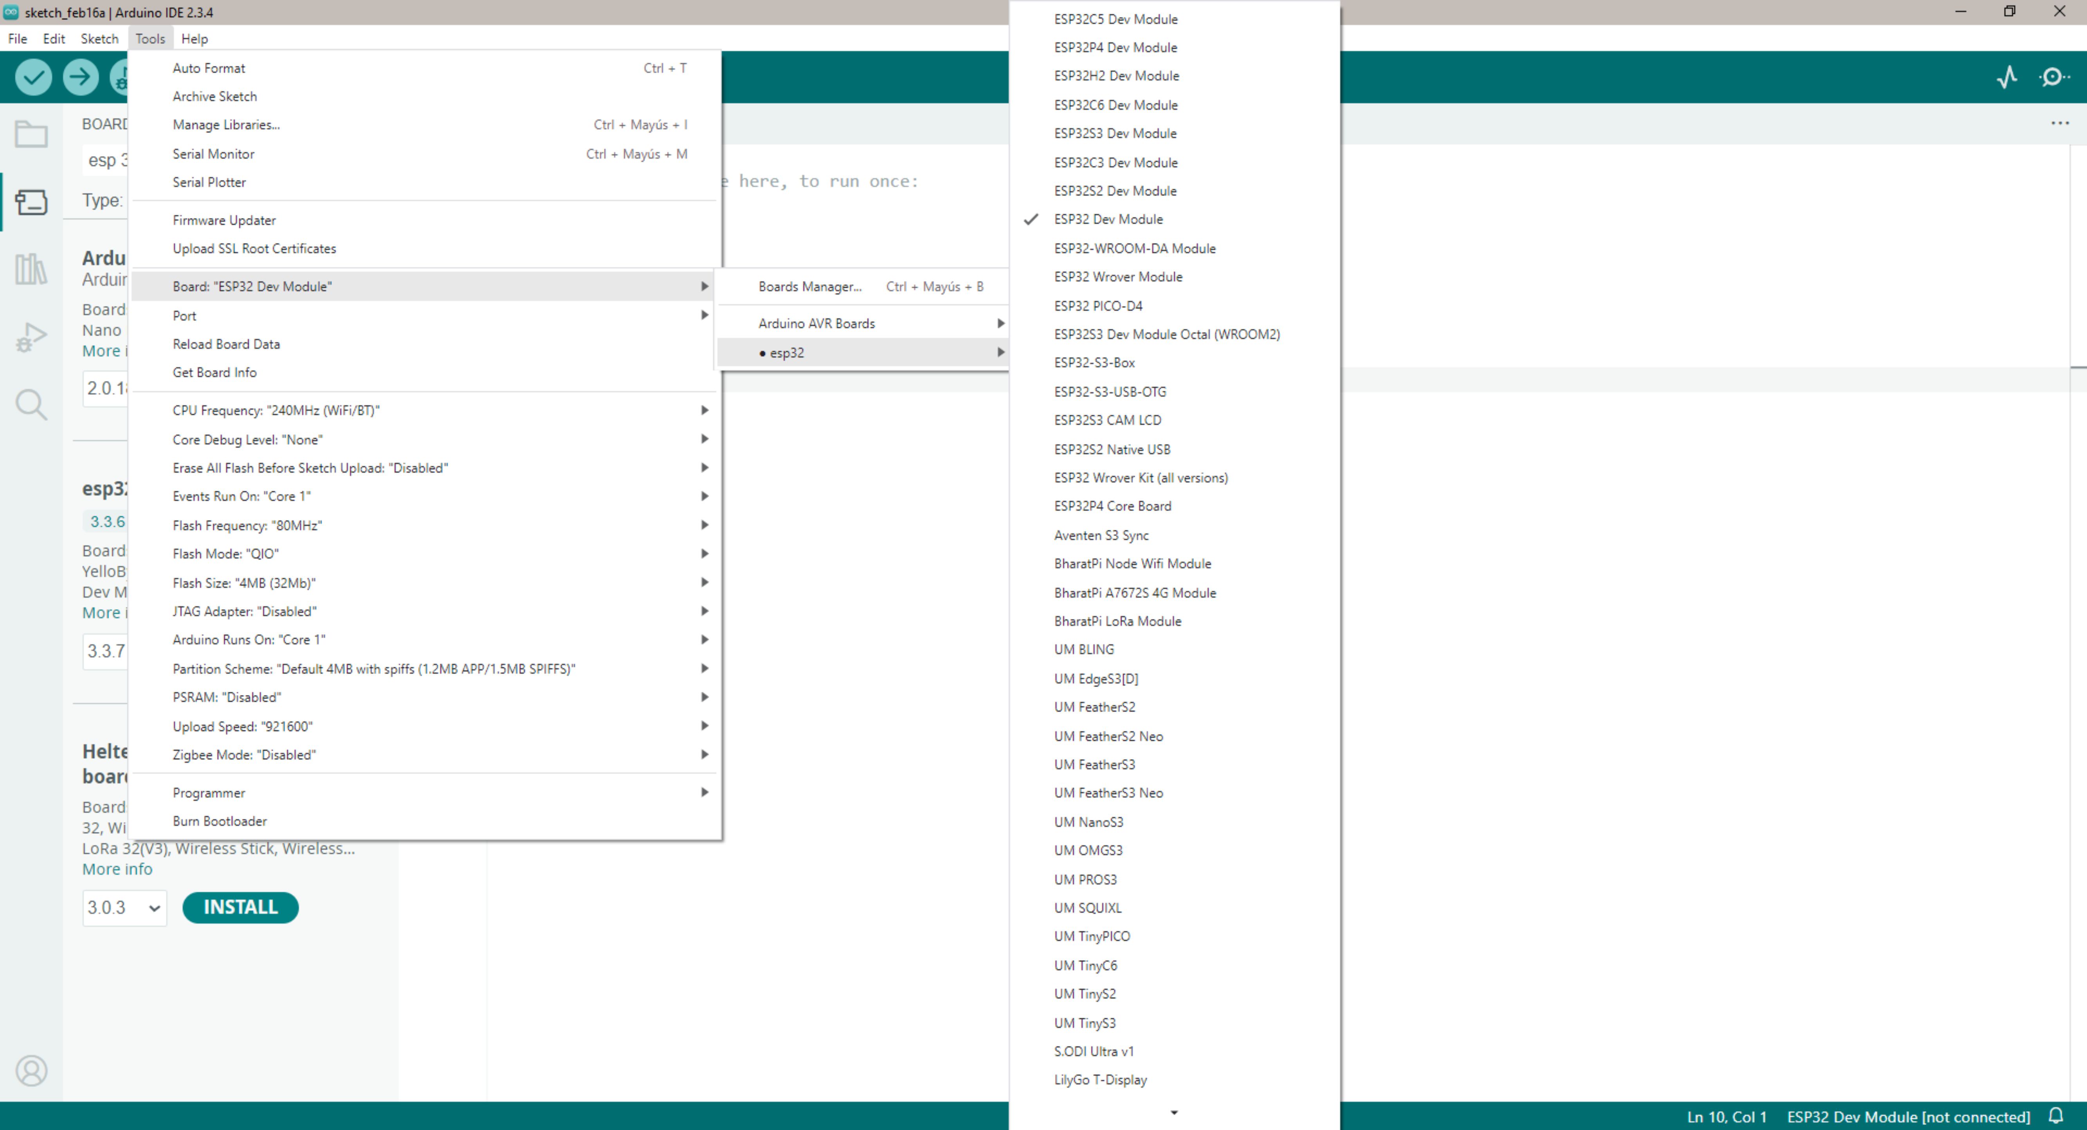Open the Heltec version 3.0.3 dropdown
The width and height of the screenshot is (2087, 1130).
[x=124, y=907]
